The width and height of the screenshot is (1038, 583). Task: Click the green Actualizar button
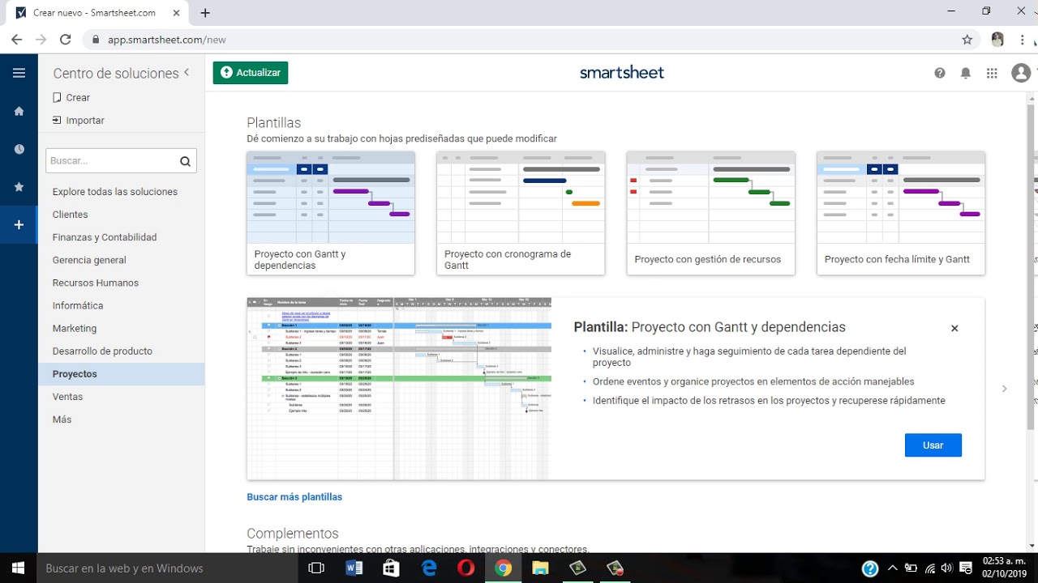click(251, 73)
